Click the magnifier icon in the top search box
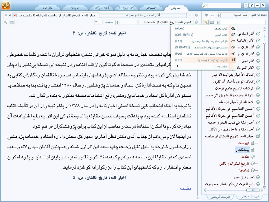This screenshot has width=269, height=202. 205,5
